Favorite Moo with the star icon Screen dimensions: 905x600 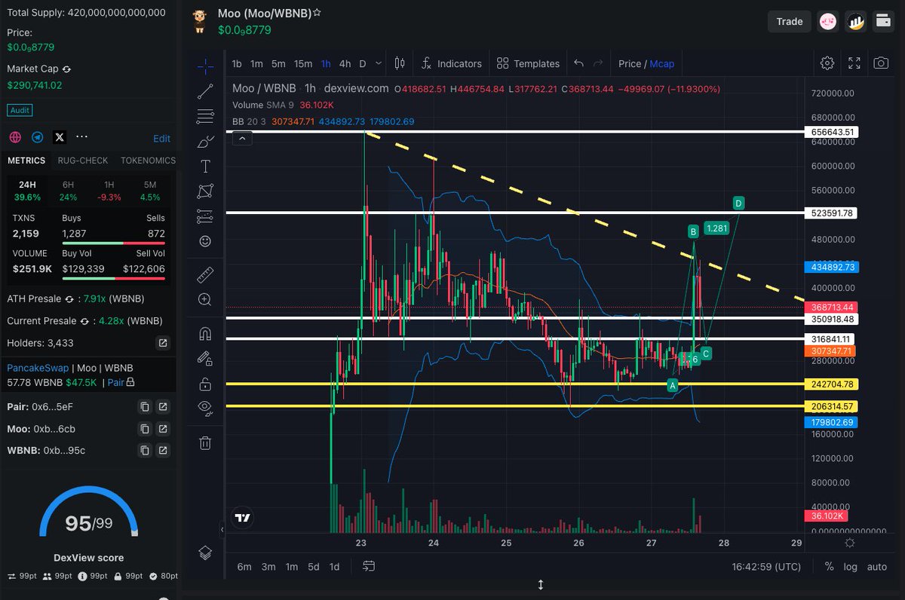coord(318,14)
